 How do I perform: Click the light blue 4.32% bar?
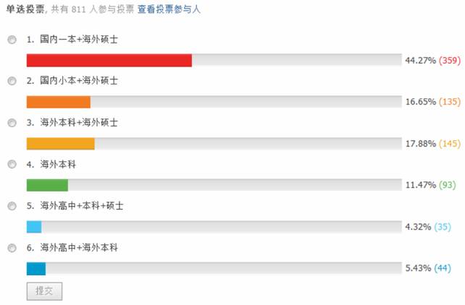click(x=34, y=227)
